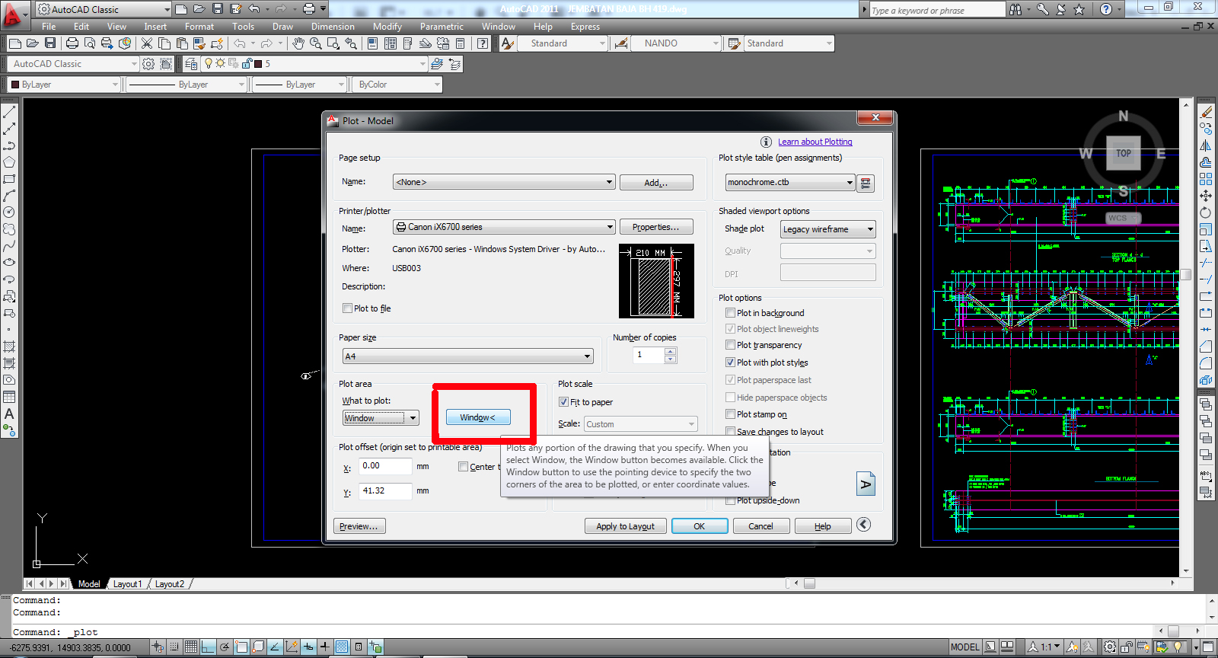The width and height of the screenshot is (1218, 658).
Task: Open the File menu
Action: pyautogui.click(x=49, y=27)
